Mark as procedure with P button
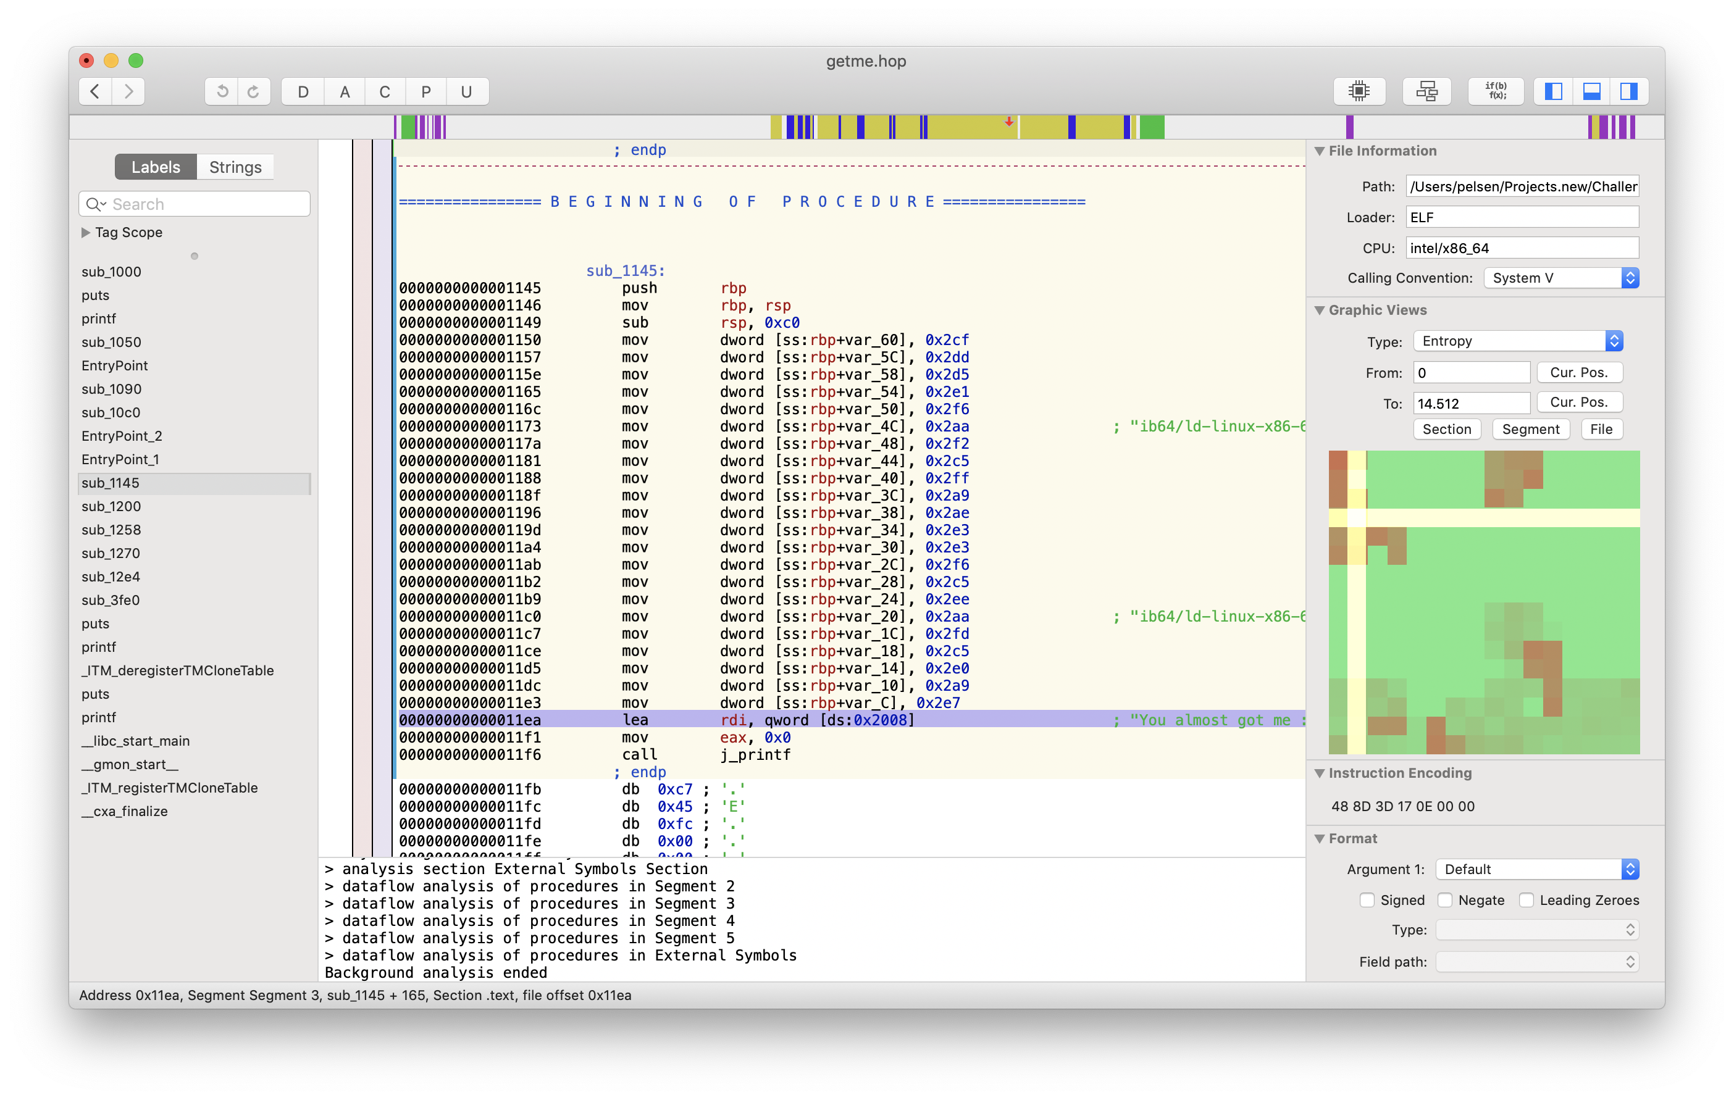This screenshot has height=1100, width=1734. click(425, 91)
